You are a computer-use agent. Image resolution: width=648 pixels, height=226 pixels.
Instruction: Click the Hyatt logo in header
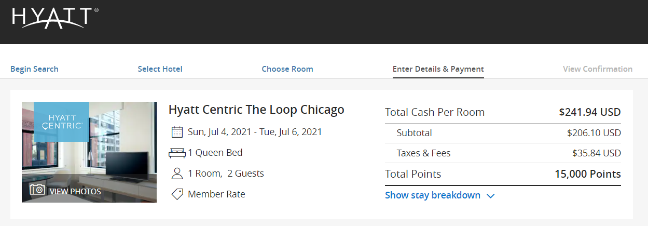(54, 18)
